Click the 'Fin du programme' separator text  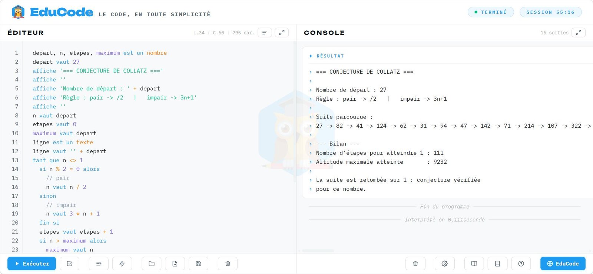tap(444, 207)
